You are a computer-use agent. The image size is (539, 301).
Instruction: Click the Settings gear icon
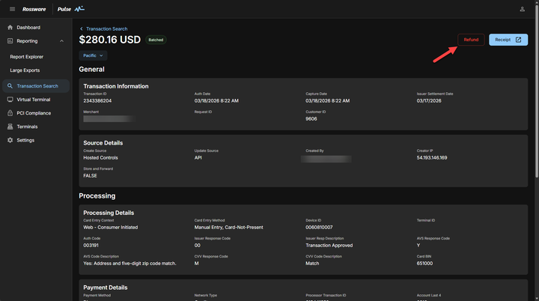10,140
